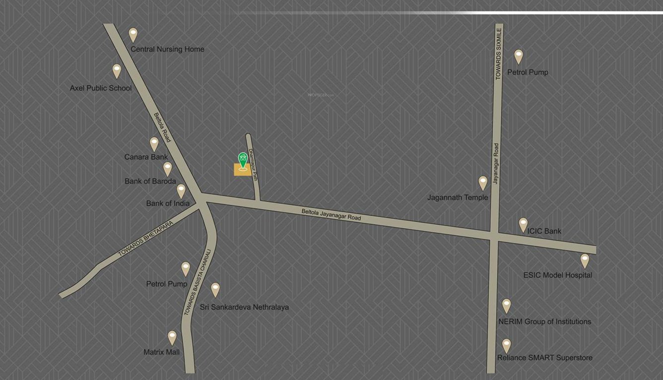Select the green project location marker
The image size is (663, 380).
243,159
